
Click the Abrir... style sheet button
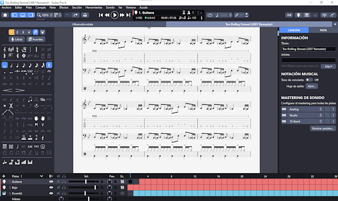(x=312, y=86)
